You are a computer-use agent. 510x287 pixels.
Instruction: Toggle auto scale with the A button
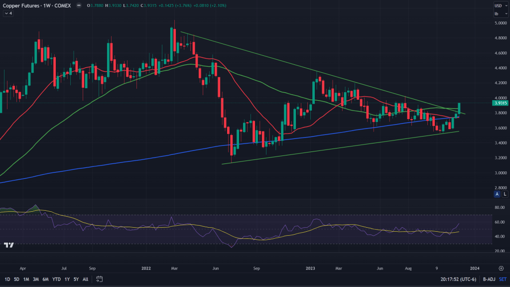497,194
